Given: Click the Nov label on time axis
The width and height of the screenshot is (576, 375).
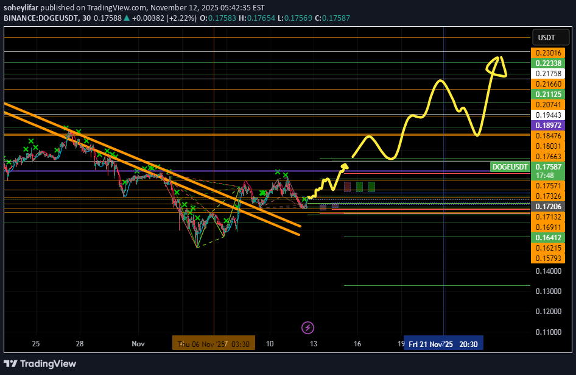Looking at the screenshot, I should coord(138,344).
